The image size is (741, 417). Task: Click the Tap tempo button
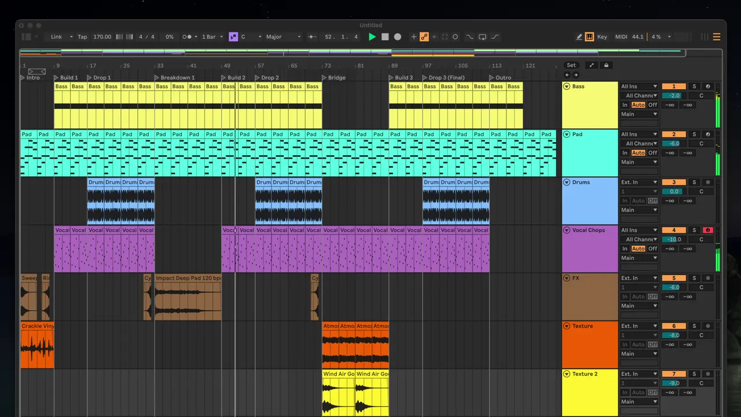82,37
